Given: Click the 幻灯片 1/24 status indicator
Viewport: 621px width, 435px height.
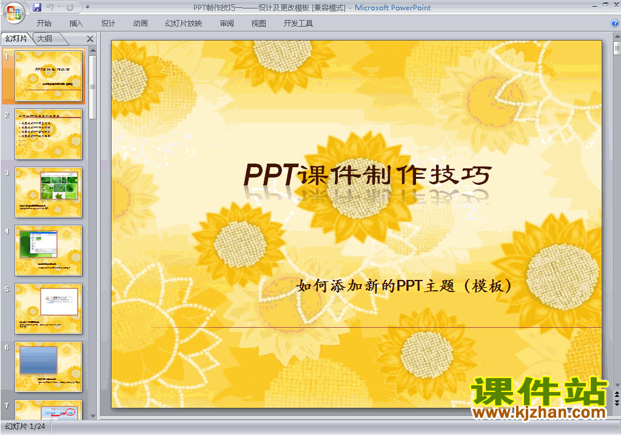Looking at the screenshot, I should click(25, 427).
